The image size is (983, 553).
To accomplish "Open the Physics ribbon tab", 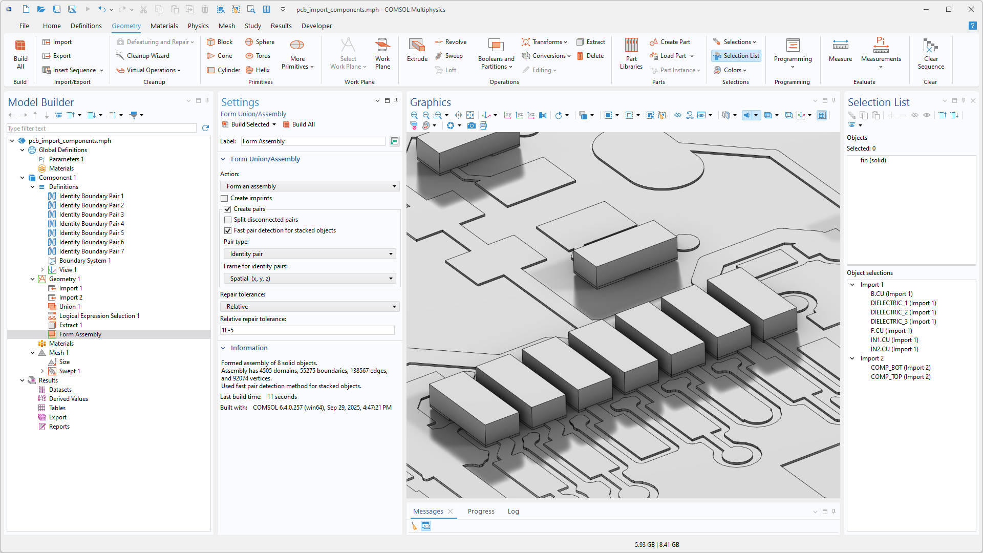I will click(x=198, y=26).
